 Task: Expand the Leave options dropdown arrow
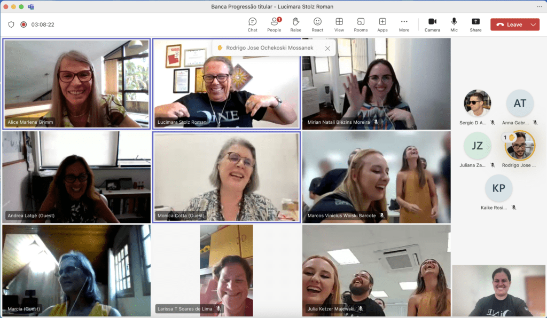[x=534, y=25]
